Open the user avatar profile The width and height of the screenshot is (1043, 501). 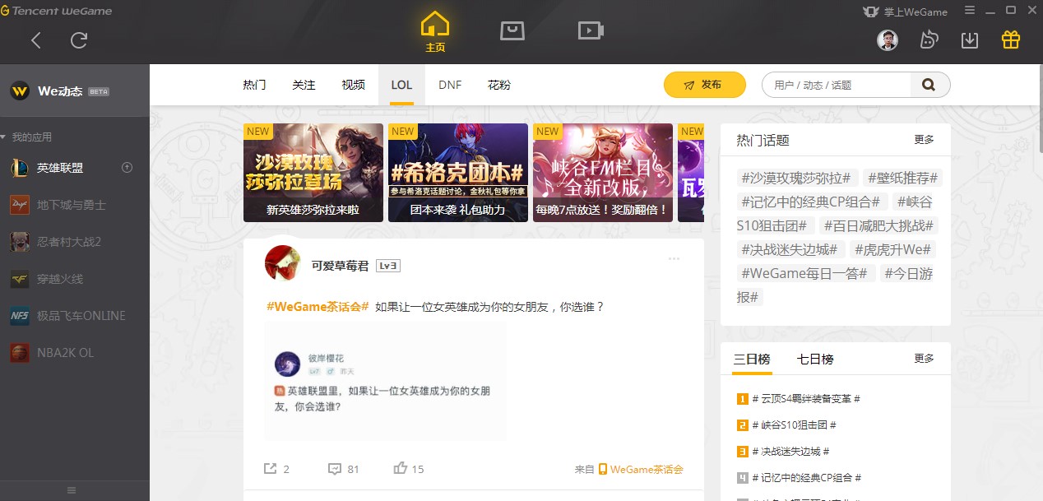[888, 39]
